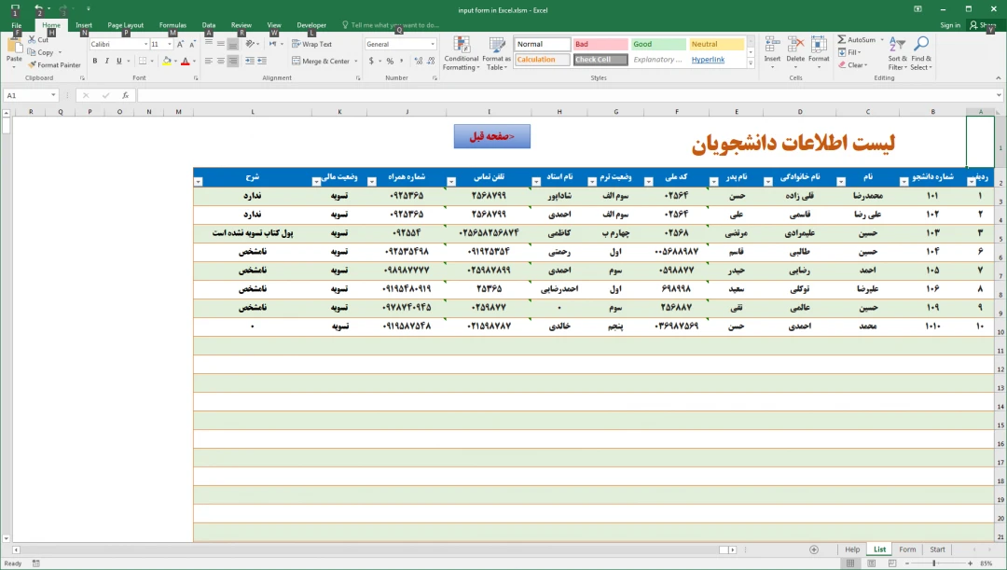Toggle align text left
The image size is (1007, 570).
click(x=209, y=61)
